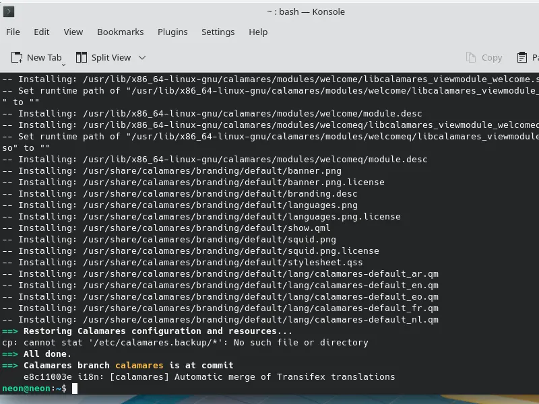
Task: Click commit hash e8c11003e
Action: 48,377
